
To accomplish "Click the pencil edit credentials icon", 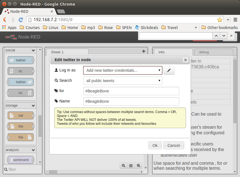I will [169, 71].
